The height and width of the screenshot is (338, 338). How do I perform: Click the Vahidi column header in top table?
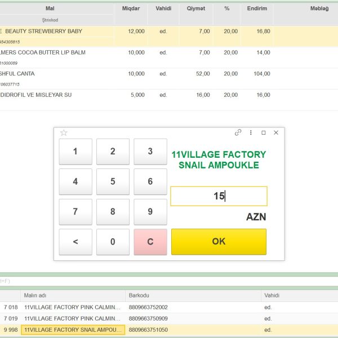[x=163, y=8]
